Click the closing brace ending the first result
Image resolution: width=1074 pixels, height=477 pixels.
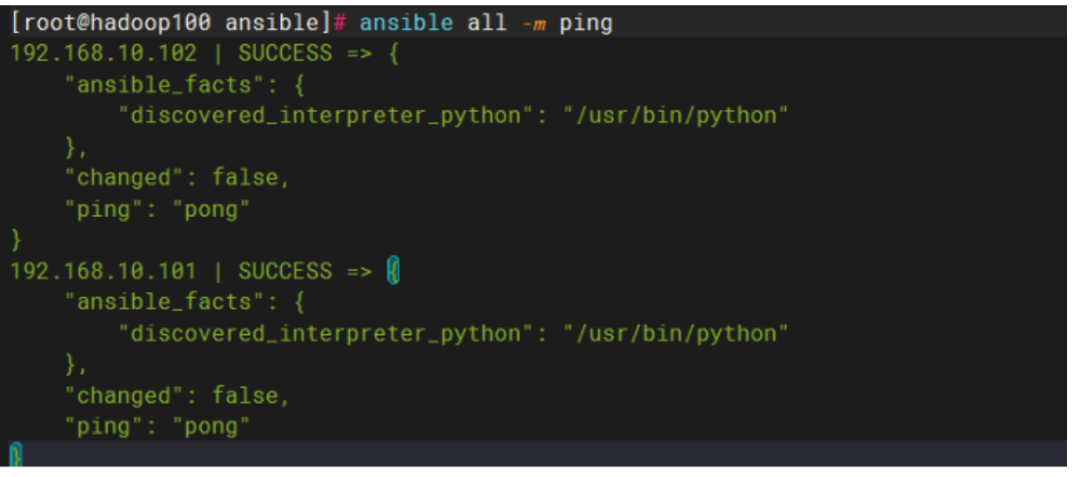click(15, 240)
